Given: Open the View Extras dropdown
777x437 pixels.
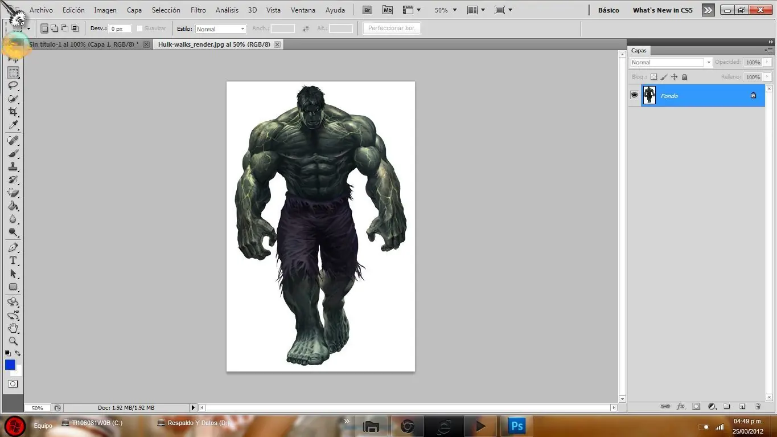Looking at the screenshot, I should pyautogui.click(x=412, y=10).
